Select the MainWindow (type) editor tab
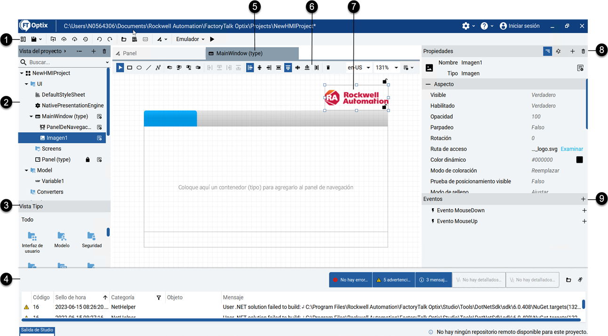The height and width of the screenshot is (336, 608). 252,54
